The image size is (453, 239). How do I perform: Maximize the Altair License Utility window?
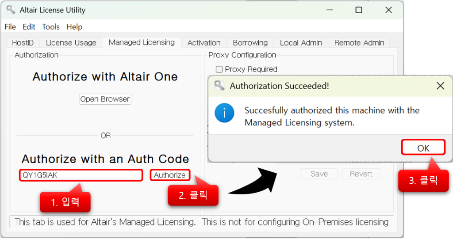pyautogui.click(x=359, y=10)
